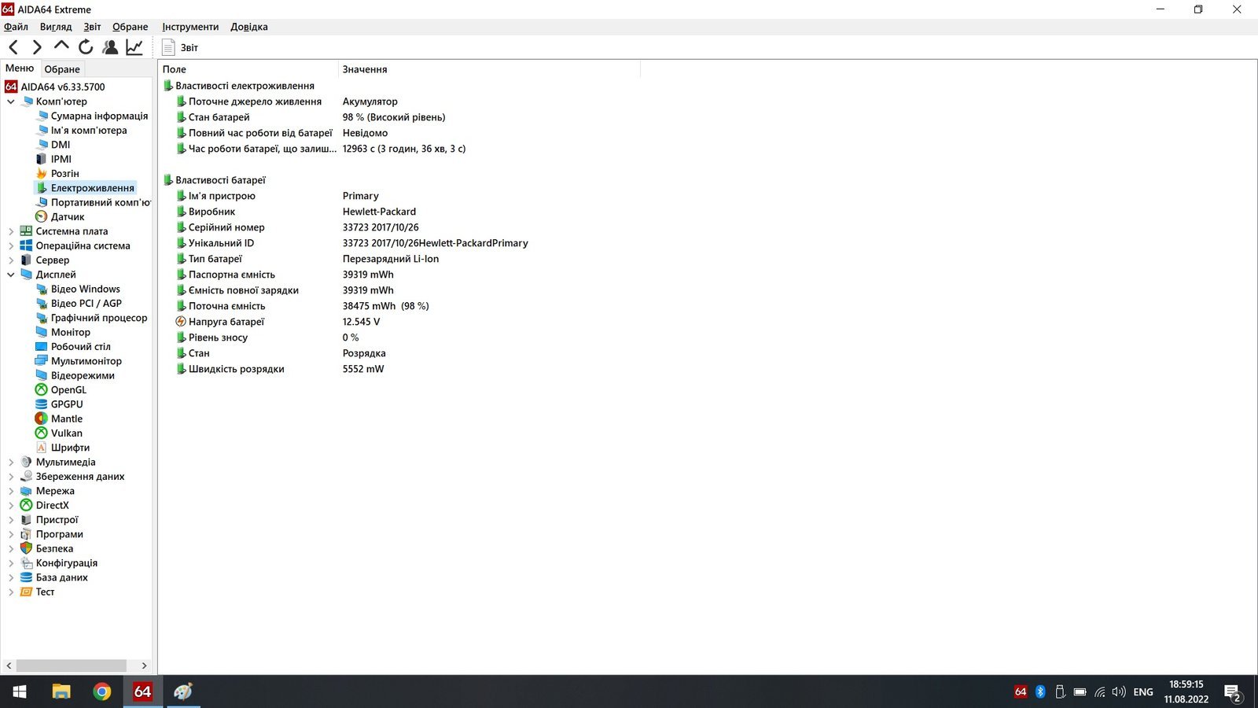Go forward with the right arrow toolbar icon
The height and width of the screenshot is (708, 1258).
(36, 48)
